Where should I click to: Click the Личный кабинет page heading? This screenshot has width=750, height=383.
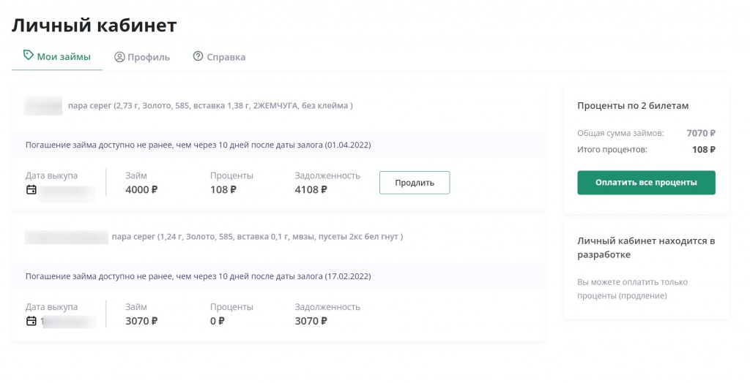(94, 25)
